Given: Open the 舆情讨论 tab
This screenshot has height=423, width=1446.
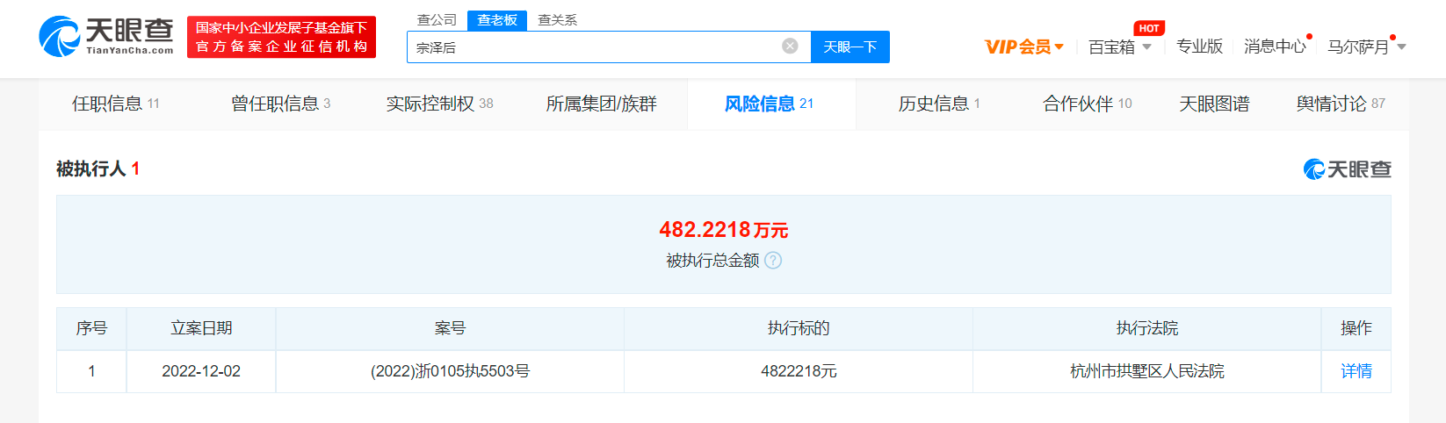Looking at the screenshot, I should 1341,104.
